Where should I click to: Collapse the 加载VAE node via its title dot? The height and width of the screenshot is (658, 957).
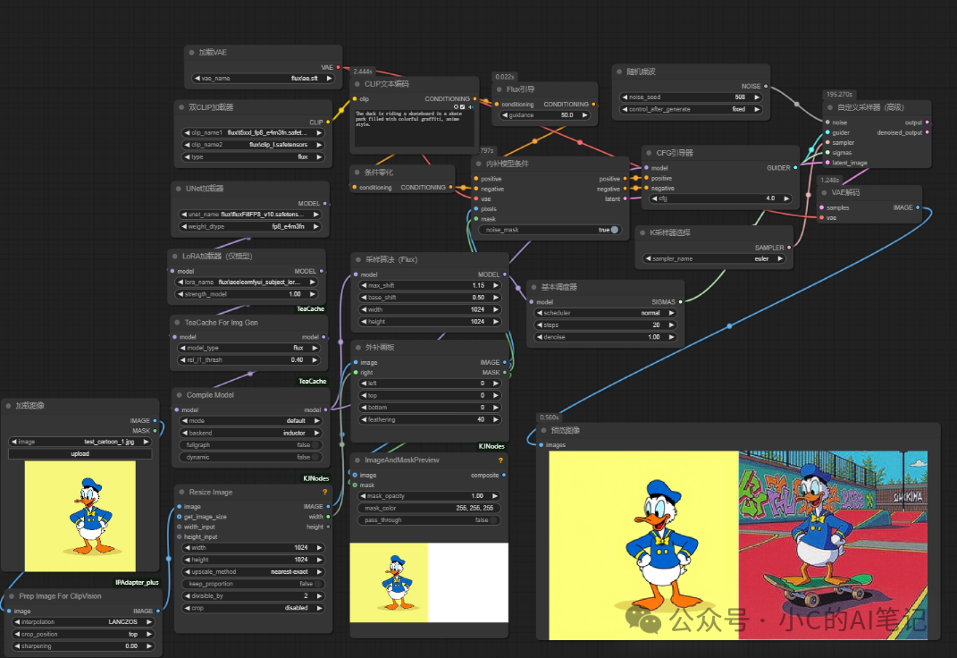(191, 53)
